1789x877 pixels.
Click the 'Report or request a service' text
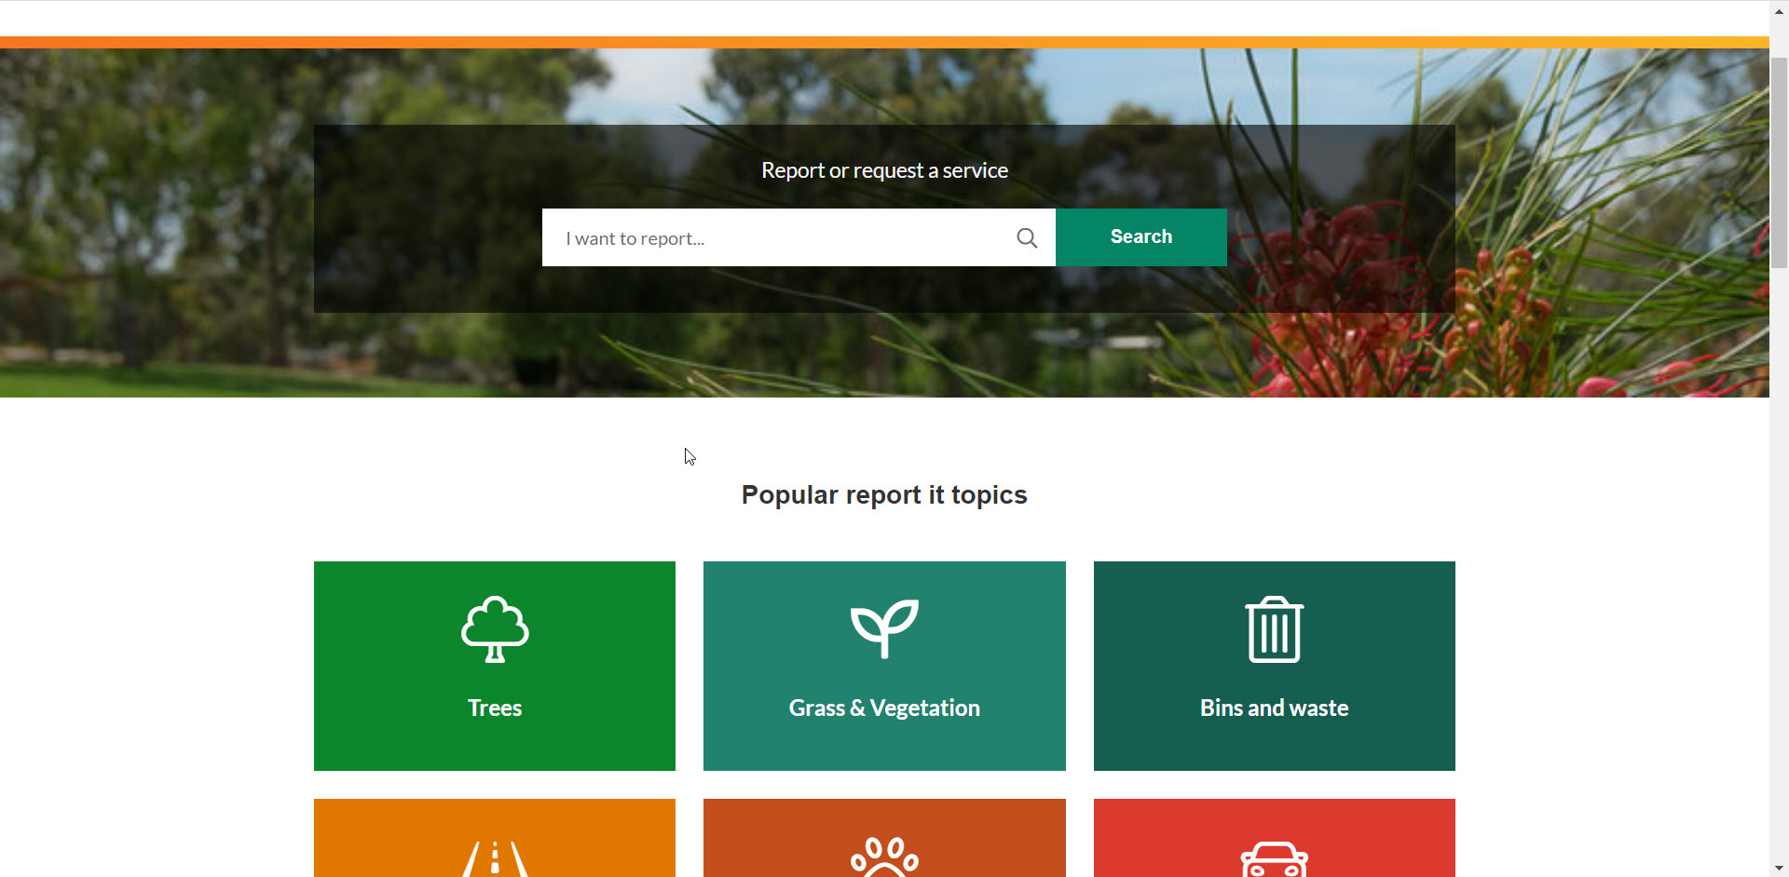(884, 170)
